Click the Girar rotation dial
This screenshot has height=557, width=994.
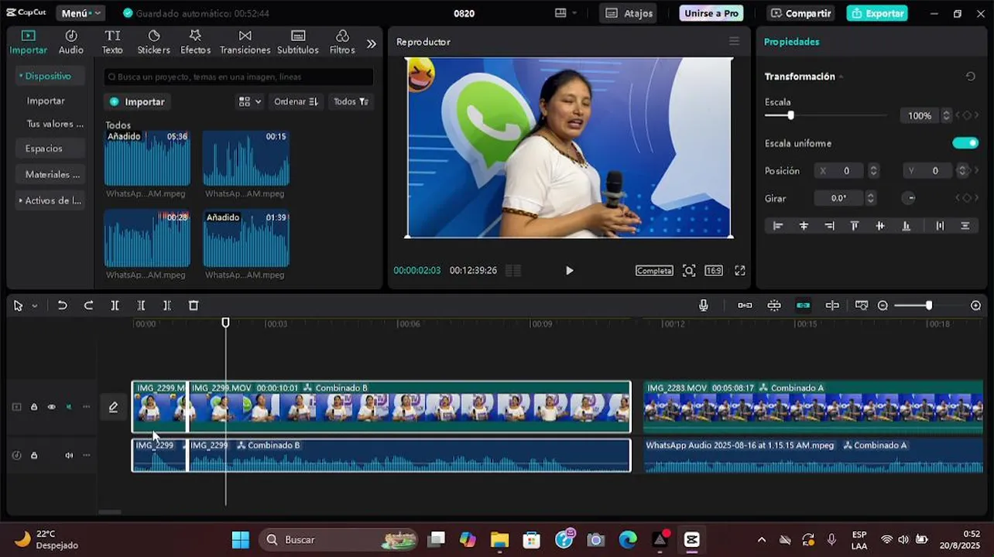pyautogui.click(x=910, y=198)
